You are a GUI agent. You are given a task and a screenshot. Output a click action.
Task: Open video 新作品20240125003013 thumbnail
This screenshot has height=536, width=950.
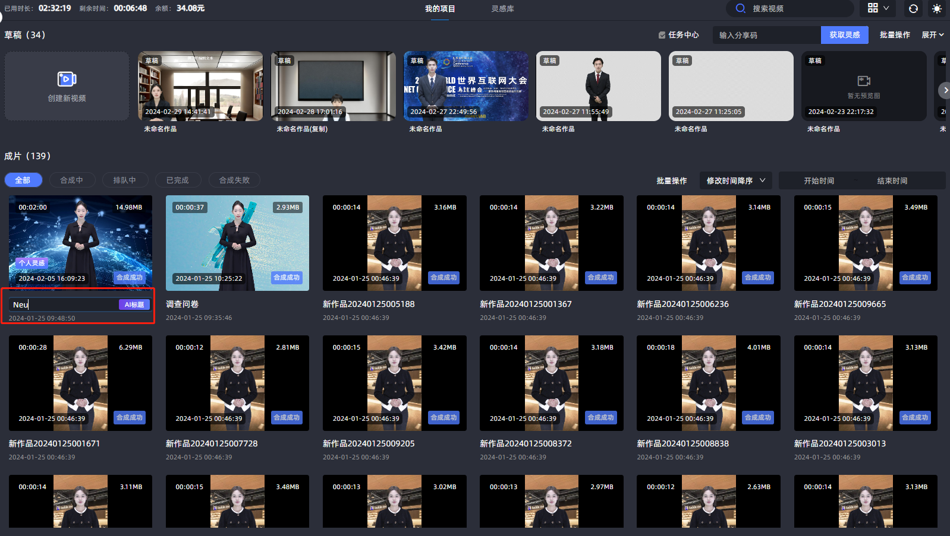coord(866,383)
